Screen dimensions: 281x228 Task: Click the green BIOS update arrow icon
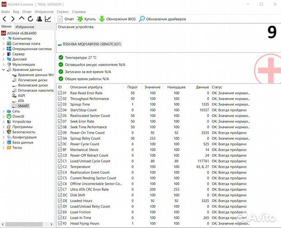pyautogui.click(x=102, y=19)
